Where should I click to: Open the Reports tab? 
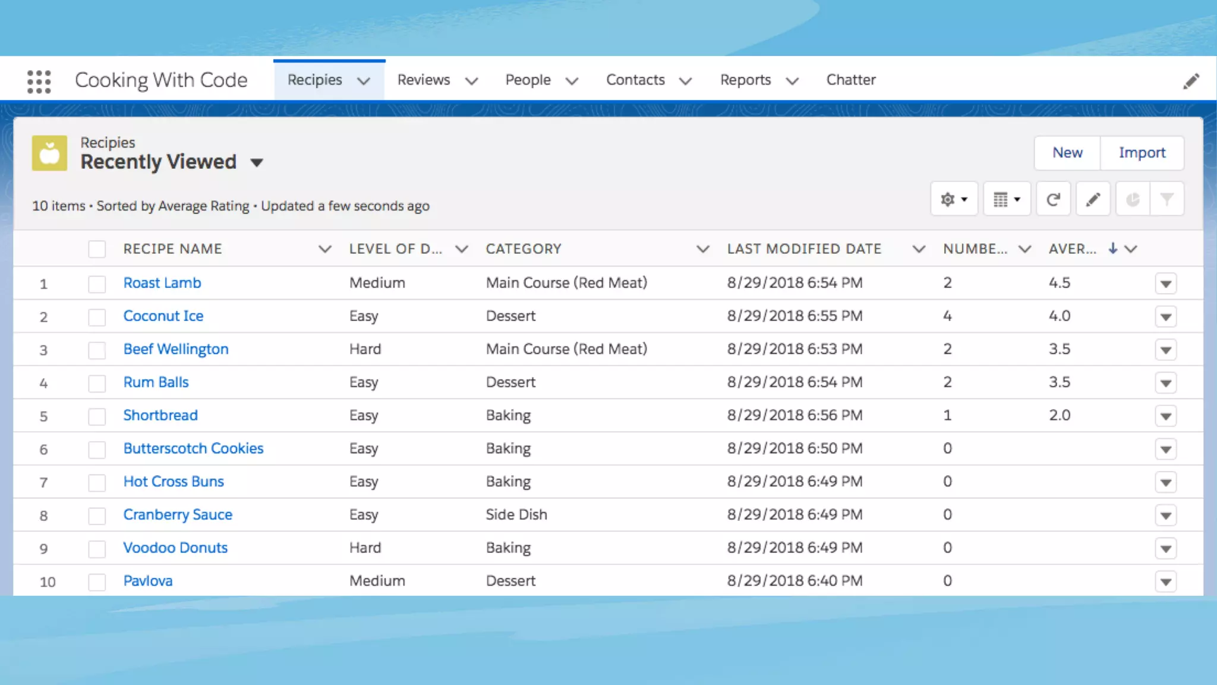[x=745, y=80]
